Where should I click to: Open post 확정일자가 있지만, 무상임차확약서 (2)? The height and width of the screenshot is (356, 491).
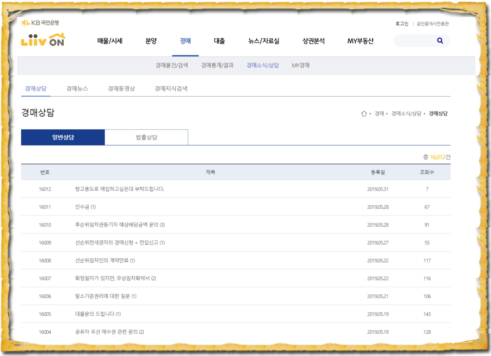pos(116,278)
